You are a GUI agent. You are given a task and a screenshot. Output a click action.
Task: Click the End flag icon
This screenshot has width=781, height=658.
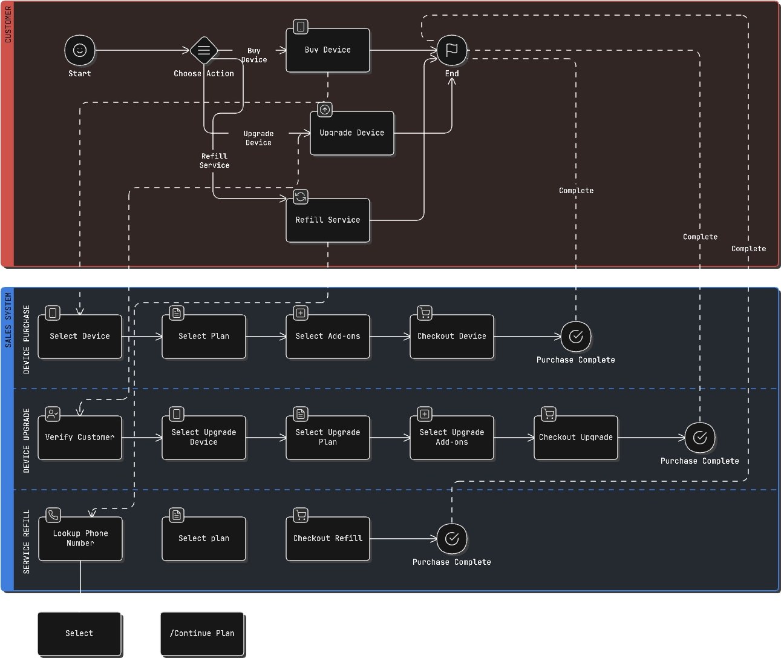pyautogui.click(x=452, y=50)
